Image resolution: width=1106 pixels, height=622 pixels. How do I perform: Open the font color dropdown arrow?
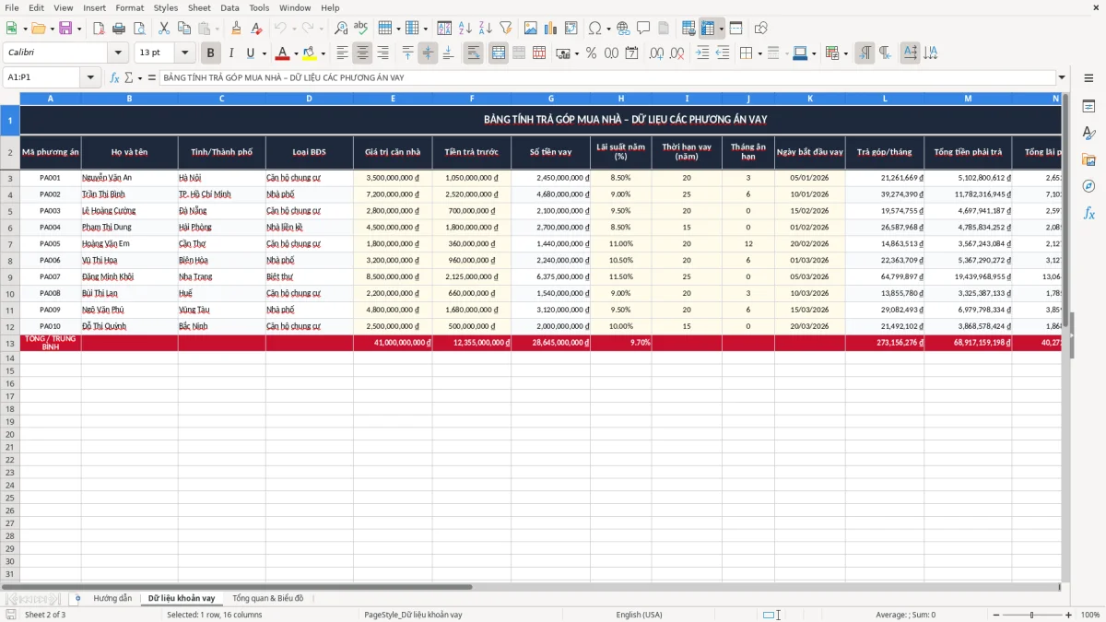coord(296,53)
